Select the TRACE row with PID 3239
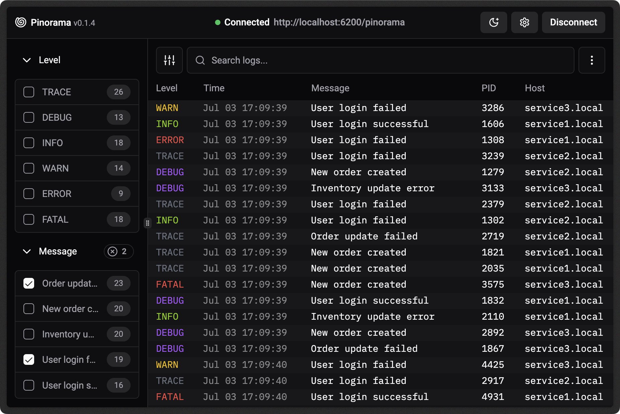This screenshot has height=414, width=620. (381, 156)
